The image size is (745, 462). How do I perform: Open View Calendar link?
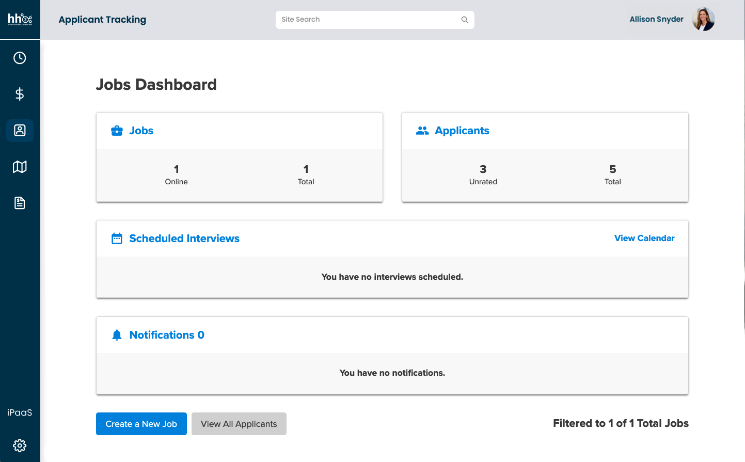click(x=644, y=238)
